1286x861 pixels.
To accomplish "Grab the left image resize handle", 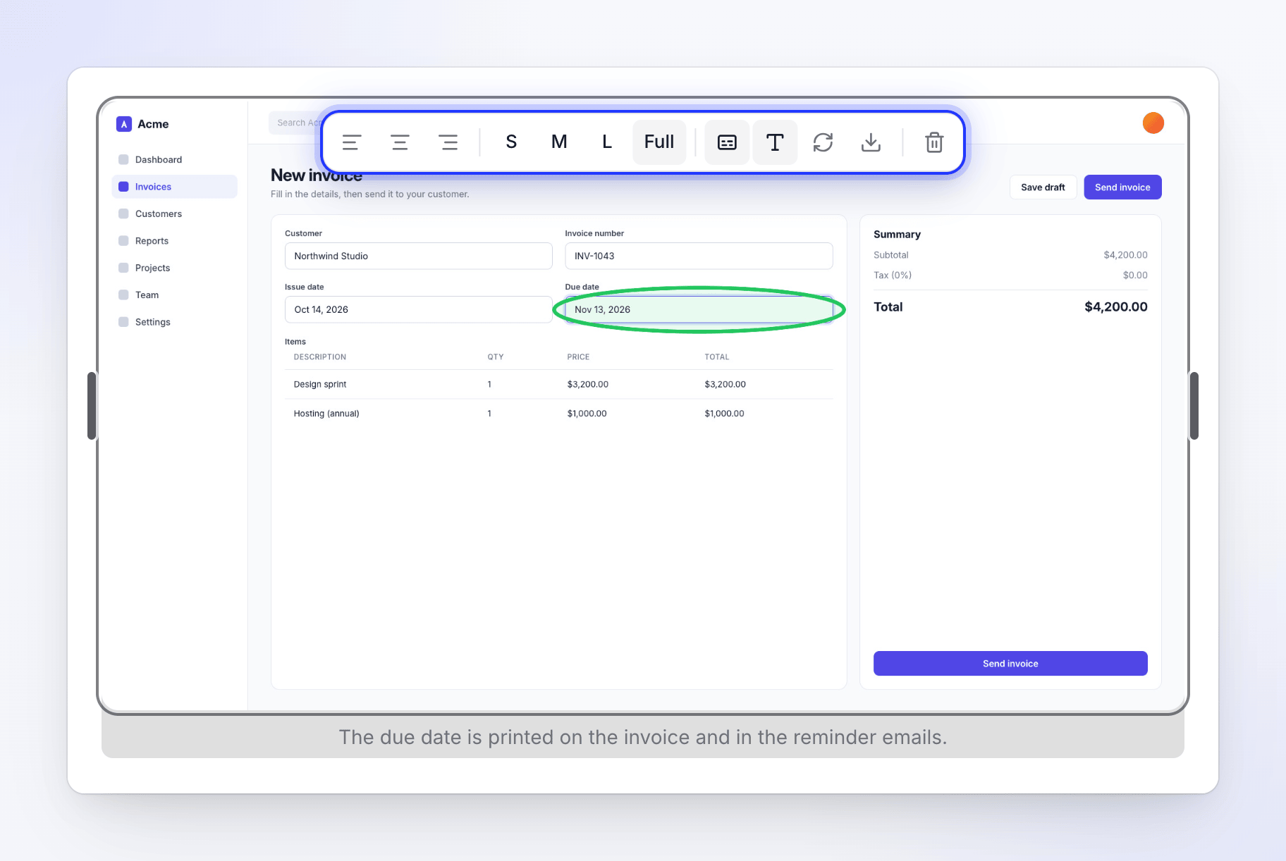I will [92, 406].
